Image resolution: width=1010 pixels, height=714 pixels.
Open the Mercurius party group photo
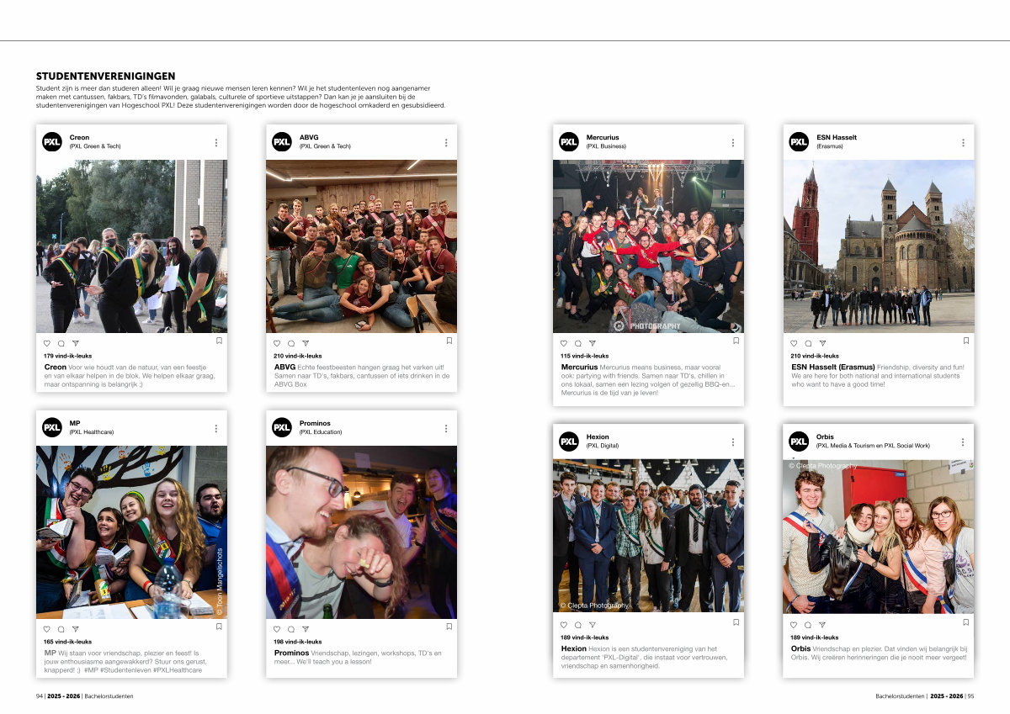click(x=648, y=246)
